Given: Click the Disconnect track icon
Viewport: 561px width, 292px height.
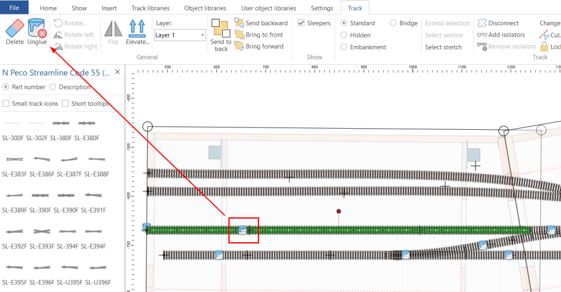Looking at the screenshot, I should click(x=482, y=23).
